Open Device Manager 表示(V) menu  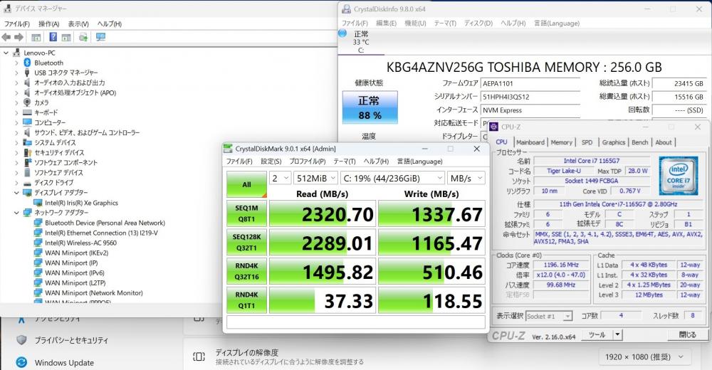click(78, 23)
